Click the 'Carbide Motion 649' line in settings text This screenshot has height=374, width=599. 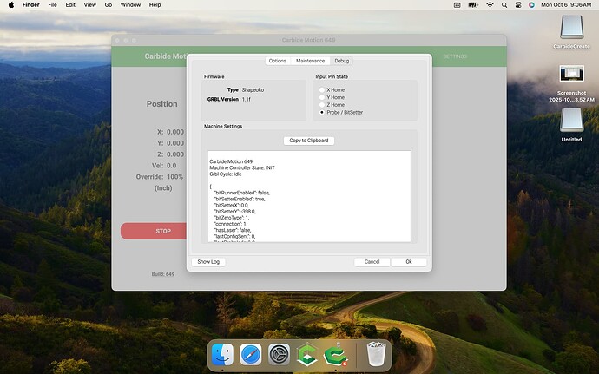pos(231,161)
